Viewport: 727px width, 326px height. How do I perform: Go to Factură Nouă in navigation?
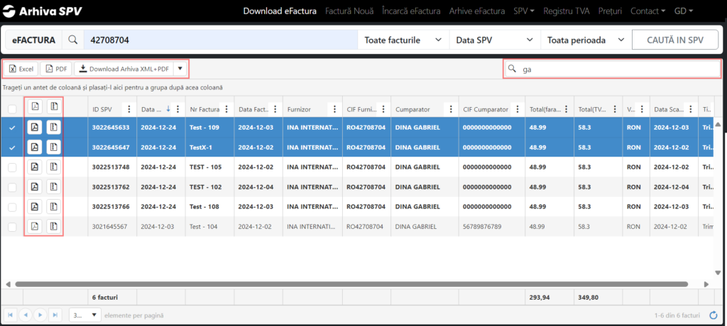[x=348, y=11]
